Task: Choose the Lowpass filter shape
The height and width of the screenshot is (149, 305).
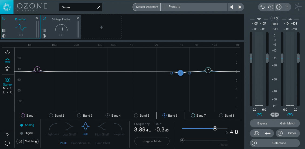Action: coord(118,129)
